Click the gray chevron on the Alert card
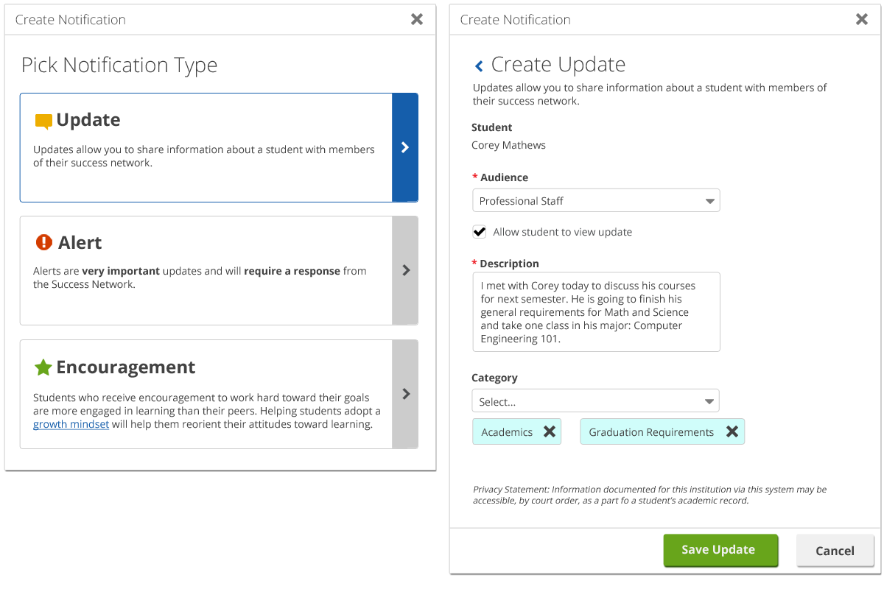This screenshot has width=884, height=589. click(x=404, y=270)
